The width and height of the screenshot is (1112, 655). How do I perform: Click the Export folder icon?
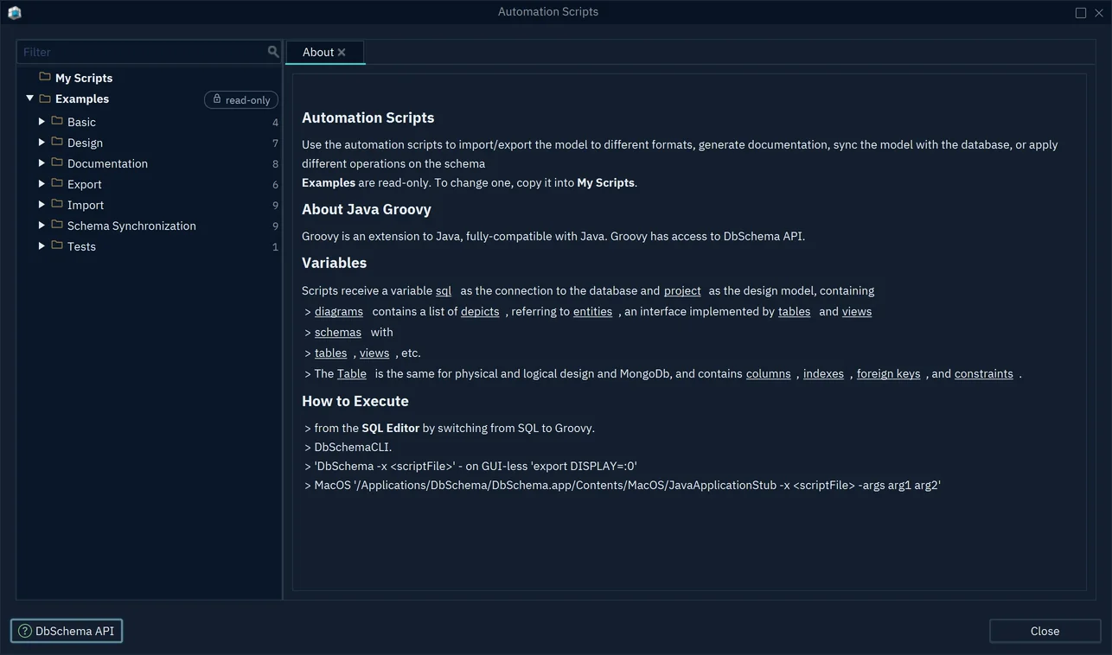[57, 183]
